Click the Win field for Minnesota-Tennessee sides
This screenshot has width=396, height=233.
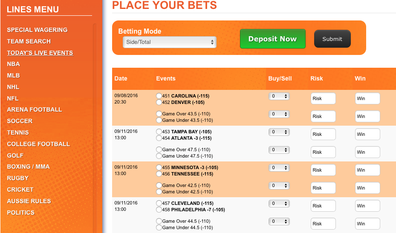coord(367,170)
